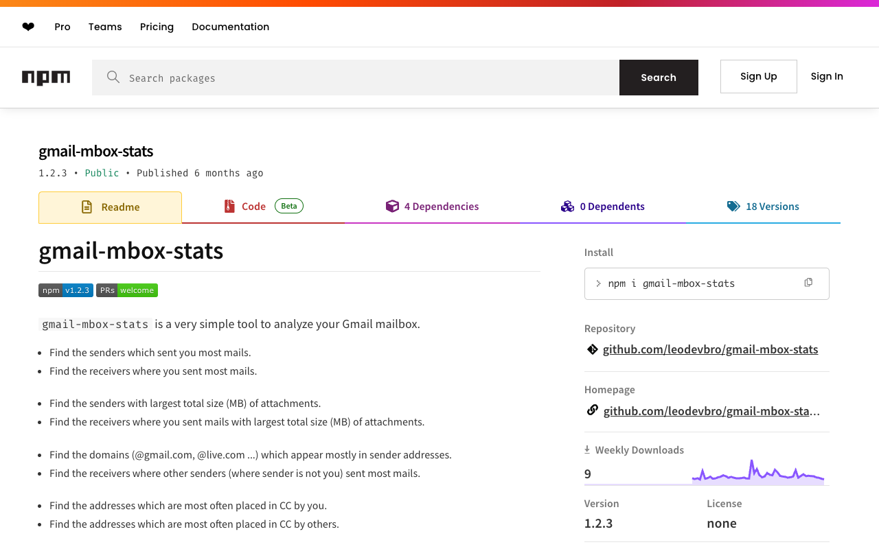Click the license value 'none'
Viewport: 879px width, 549px height.
click(722, 523)
